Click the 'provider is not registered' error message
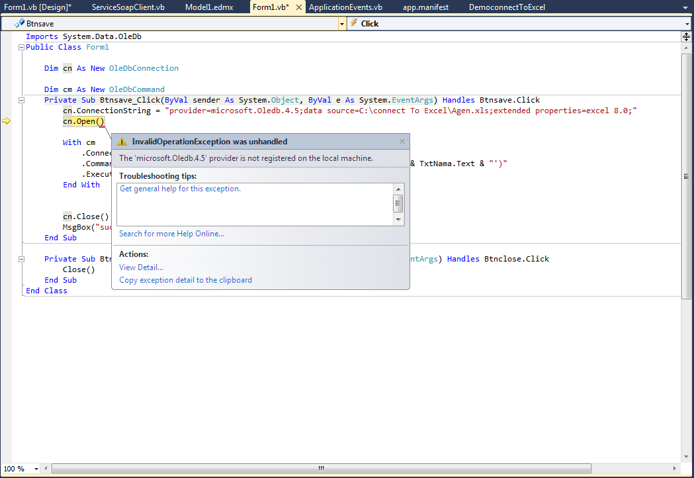Viewport: 694px width, 478px height. pyautogui.click(x=246, y=158)
